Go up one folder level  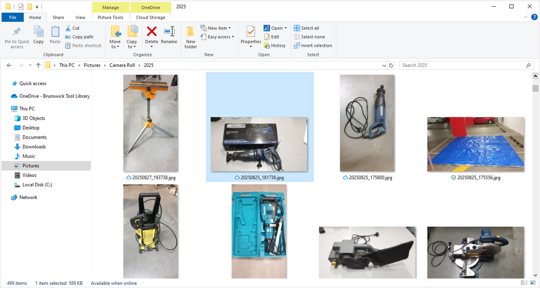pos(38,65)
